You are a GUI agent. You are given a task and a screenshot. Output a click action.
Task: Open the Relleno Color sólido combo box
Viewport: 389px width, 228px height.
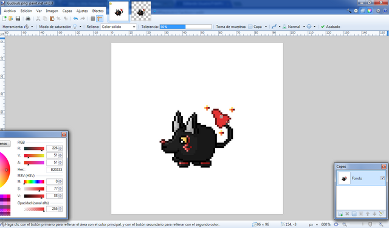pyautogui.click(x=119, y=27)
